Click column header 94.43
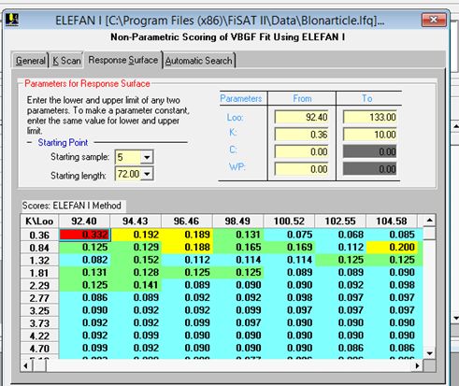The image size is (459, 386). pyautogui.click(x=136, y=222)
